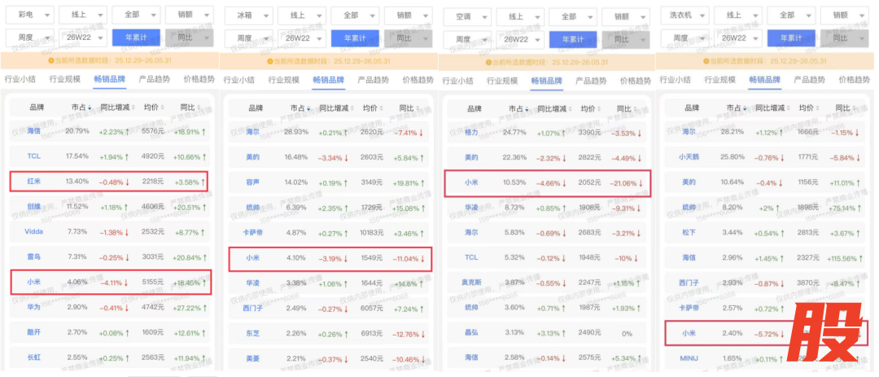Sort by 市占 in the 洗衣机 panel
The width and height of the screenshot is (879, 377).
coord(737,107)
